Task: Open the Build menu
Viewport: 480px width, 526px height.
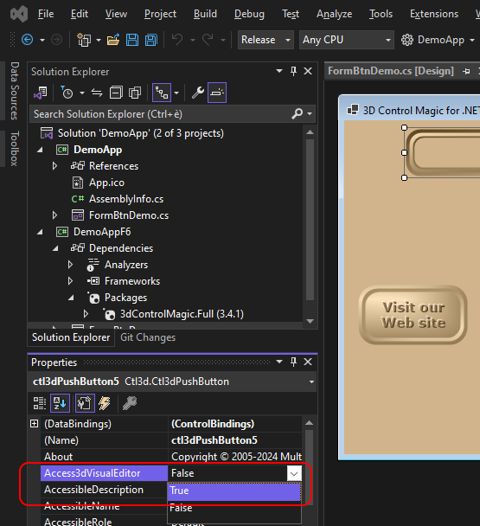Action: pos(205,14)
